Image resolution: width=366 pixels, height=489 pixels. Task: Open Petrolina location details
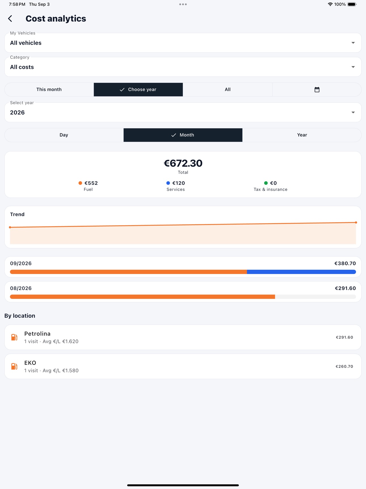click(x=183, y=337)
